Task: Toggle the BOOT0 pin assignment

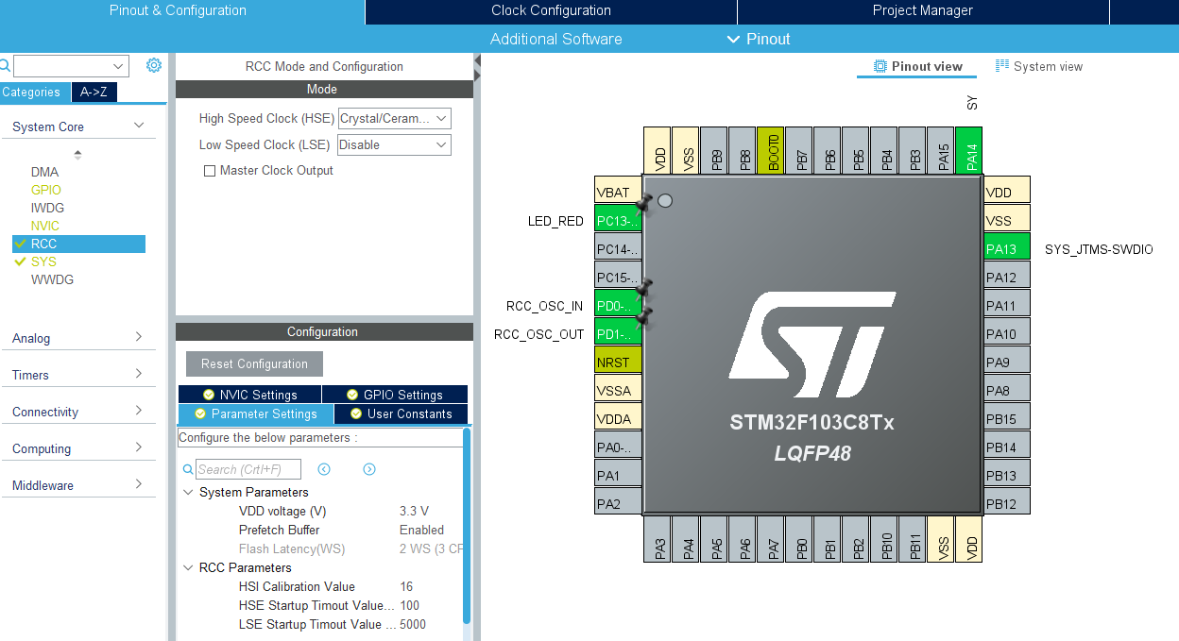Action: [x=771, y=150]
